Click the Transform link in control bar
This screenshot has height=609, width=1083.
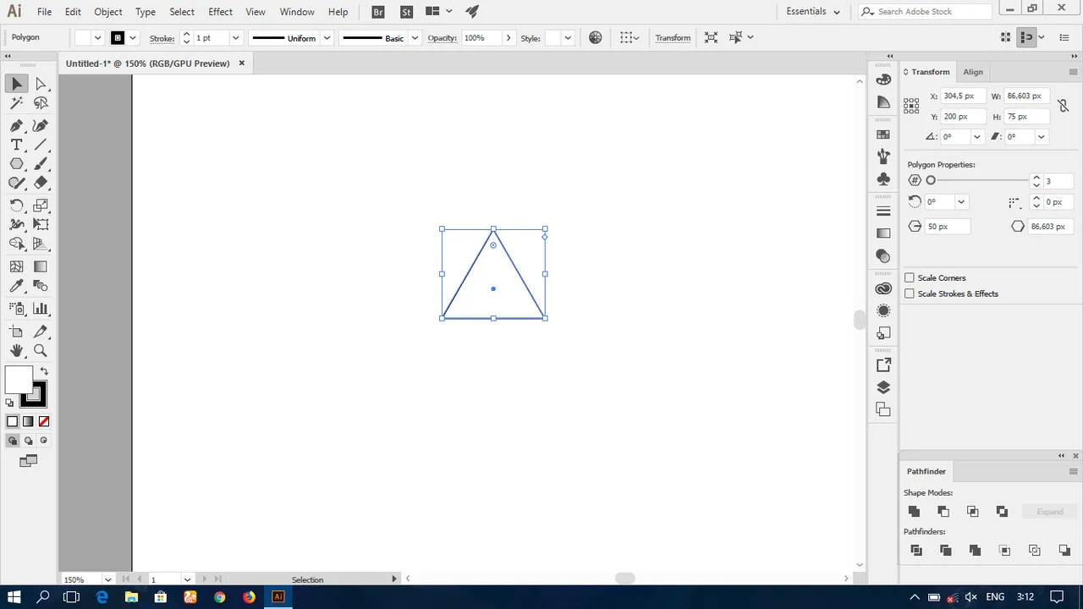click(x=673, y=38)
